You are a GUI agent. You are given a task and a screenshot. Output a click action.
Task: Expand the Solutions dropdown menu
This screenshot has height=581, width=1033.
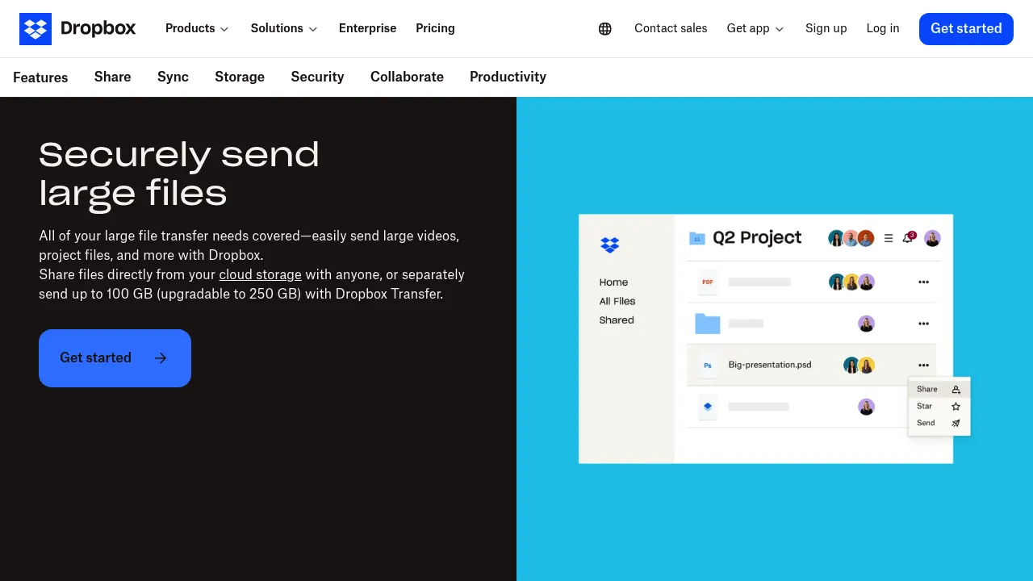284,28
